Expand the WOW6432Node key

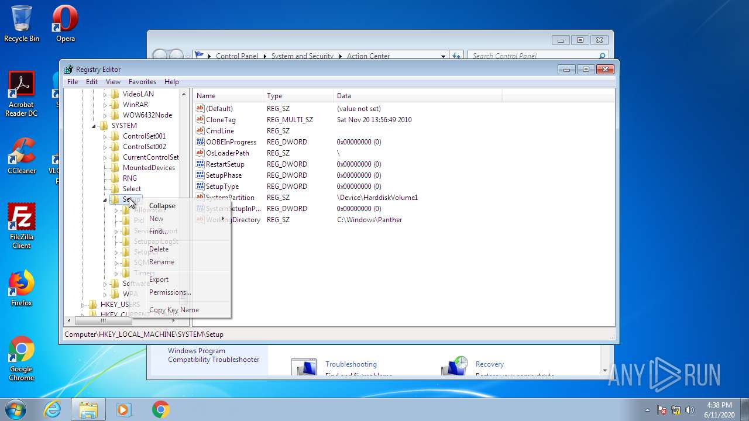tap(105, 115)
